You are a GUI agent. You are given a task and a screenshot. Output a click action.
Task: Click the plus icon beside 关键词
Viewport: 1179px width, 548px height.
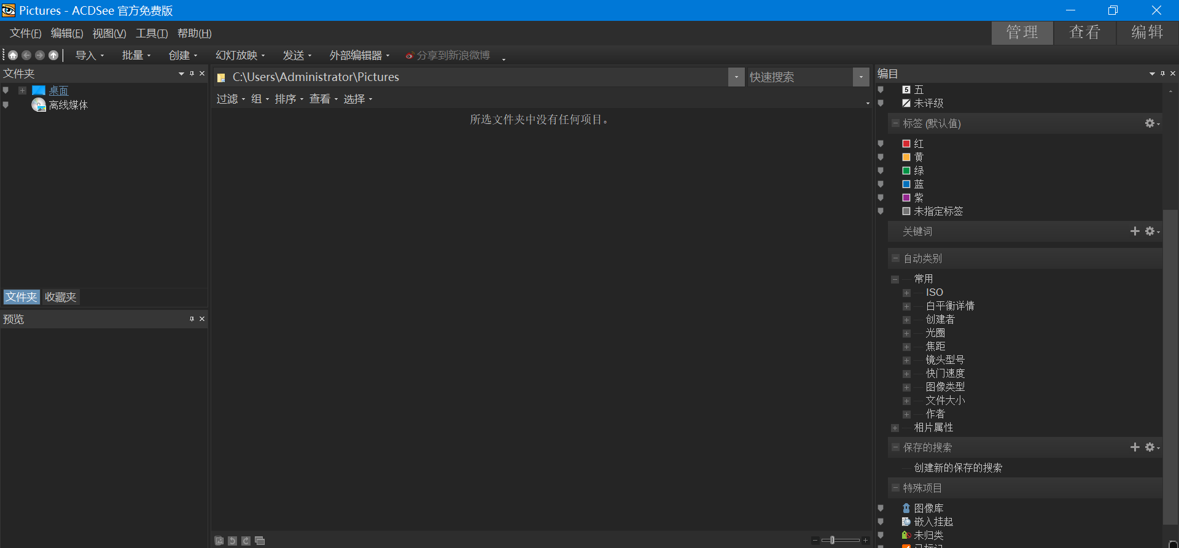pos(1135,231)
